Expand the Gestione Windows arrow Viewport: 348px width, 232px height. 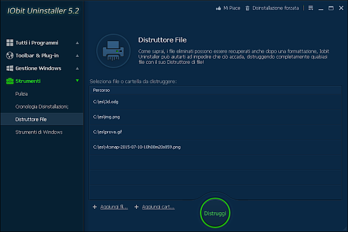coord(77,68)
